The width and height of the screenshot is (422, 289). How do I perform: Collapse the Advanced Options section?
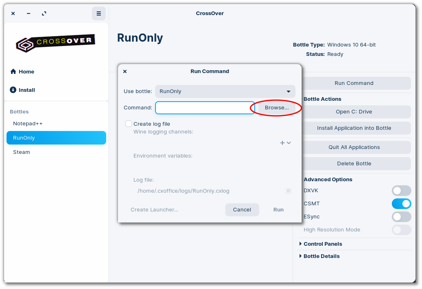click(328, 180)
